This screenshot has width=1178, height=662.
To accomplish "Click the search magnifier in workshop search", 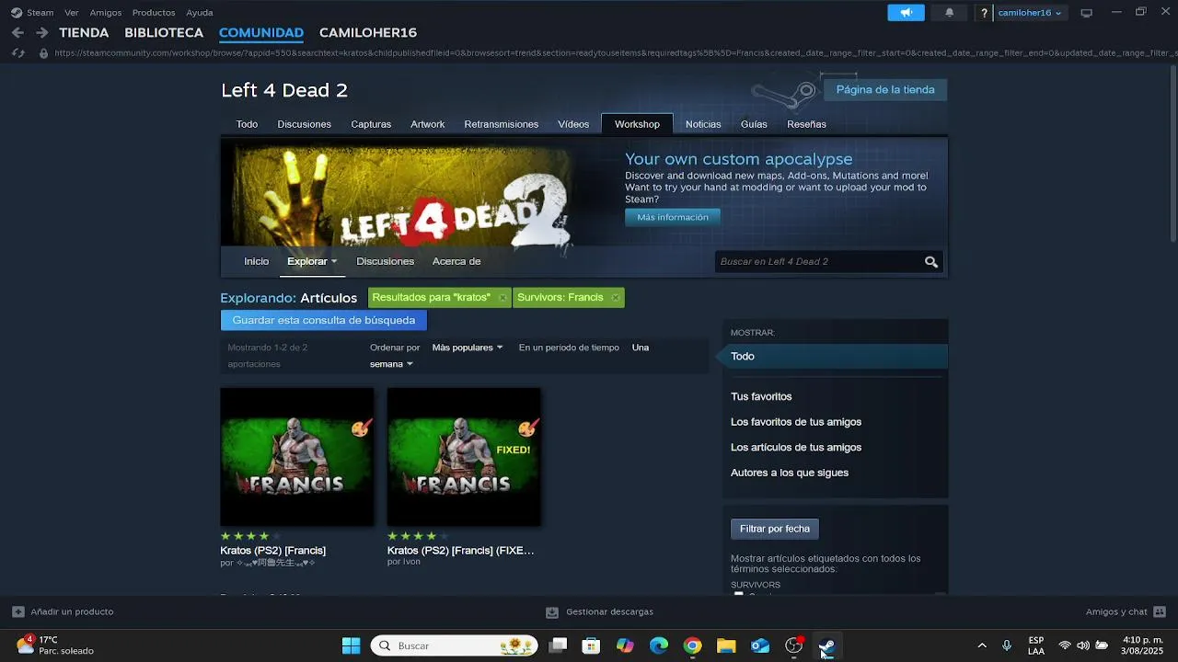I will (931, 262).
